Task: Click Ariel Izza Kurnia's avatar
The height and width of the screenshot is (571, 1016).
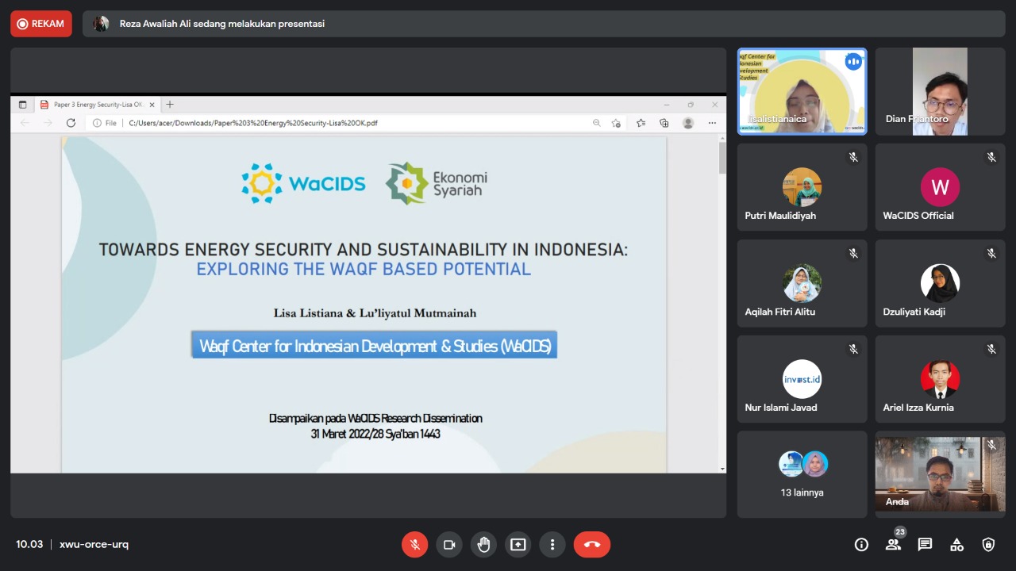Action: point(940,379)
